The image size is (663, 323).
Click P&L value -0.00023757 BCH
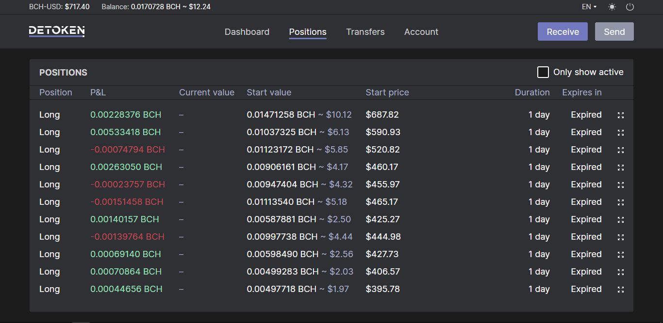click(128, 185)
